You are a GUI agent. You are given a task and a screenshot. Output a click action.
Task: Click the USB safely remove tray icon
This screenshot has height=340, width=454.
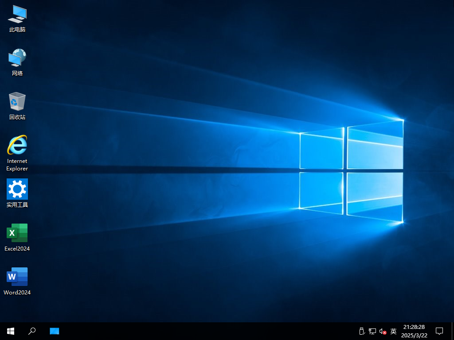[362, 331]
